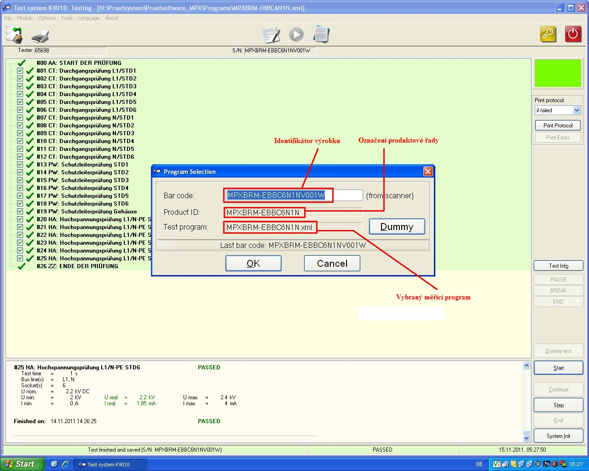Image resolution: width=589 pixels, height=471 pixels.
Task: Toggle checkbox for #07 CT Durchgangsprüfung N/STD1
Action: tap(20, 118)
